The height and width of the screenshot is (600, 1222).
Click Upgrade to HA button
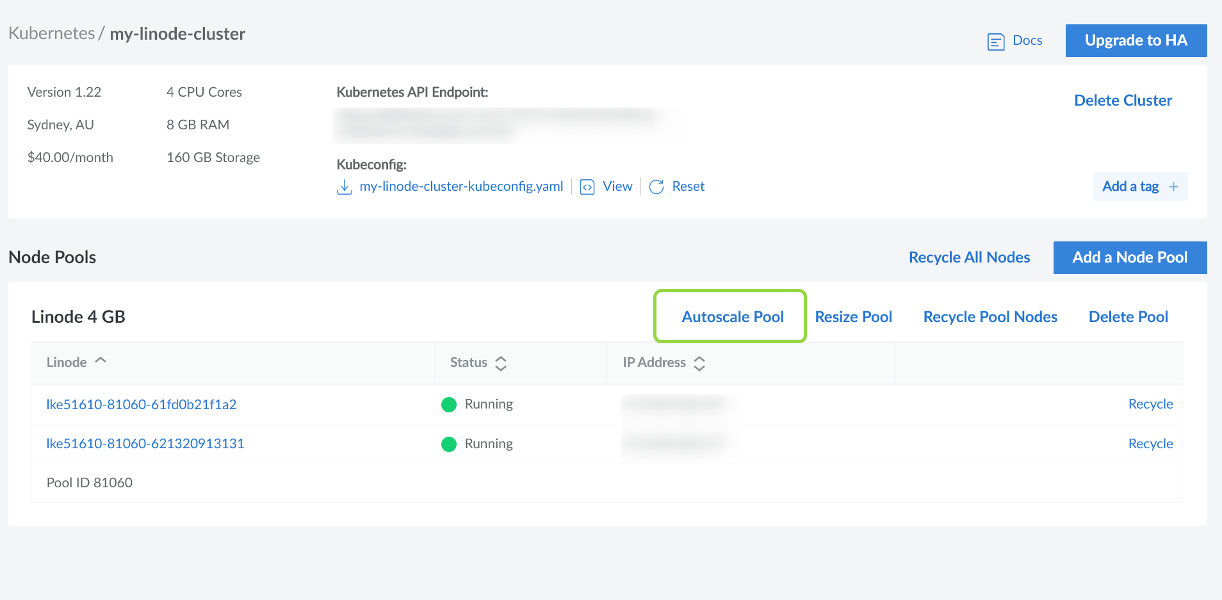1136,40
